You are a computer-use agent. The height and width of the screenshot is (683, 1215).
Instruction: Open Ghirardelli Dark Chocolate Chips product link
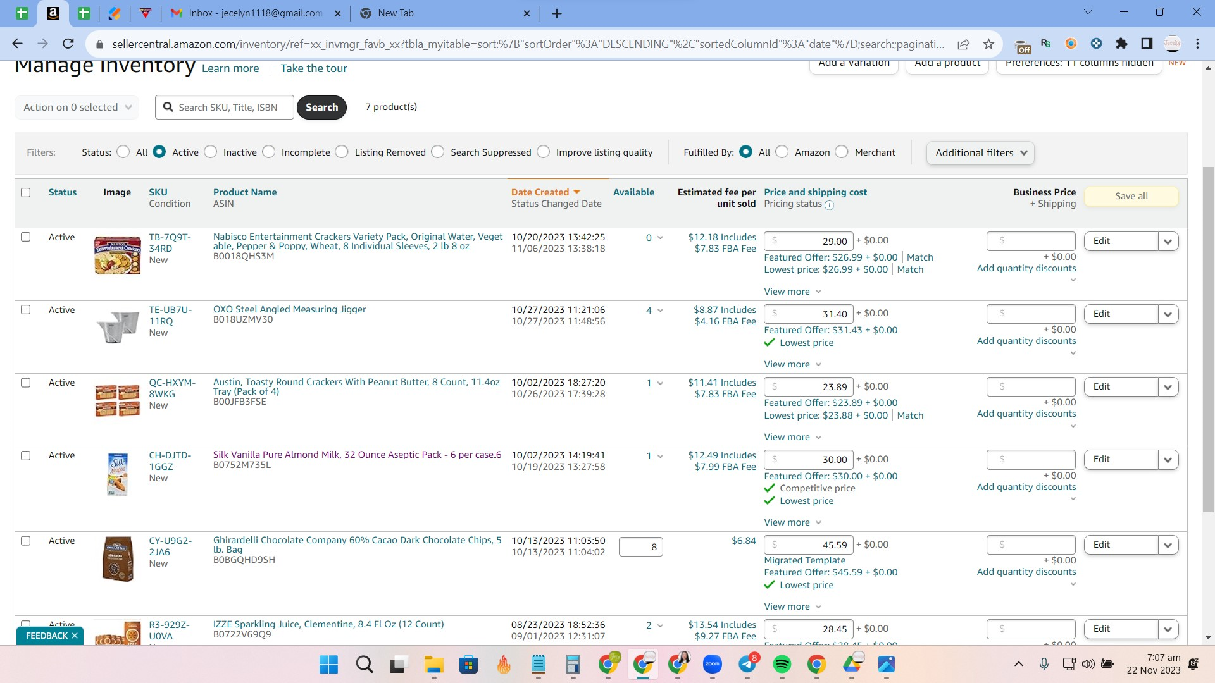click(357, 545)
